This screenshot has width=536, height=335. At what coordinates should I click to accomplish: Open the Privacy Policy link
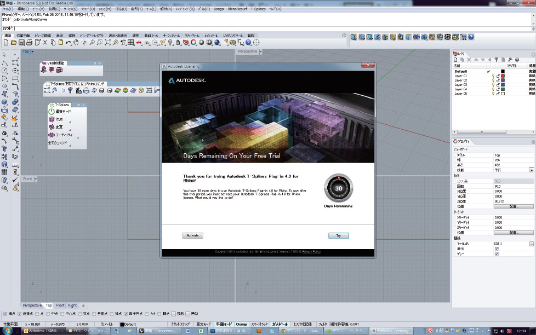pos(311,252)
